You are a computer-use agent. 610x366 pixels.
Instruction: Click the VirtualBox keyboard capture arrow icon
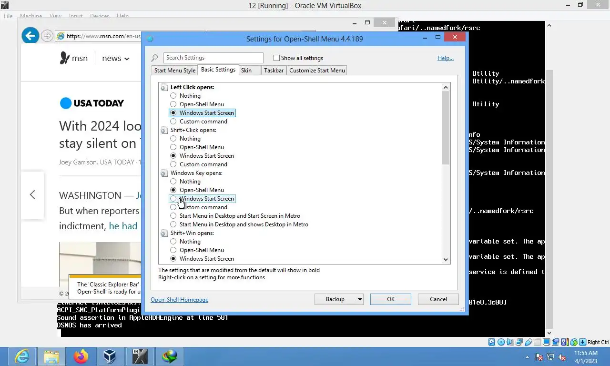pyautogui.click(x=582, y=342)
